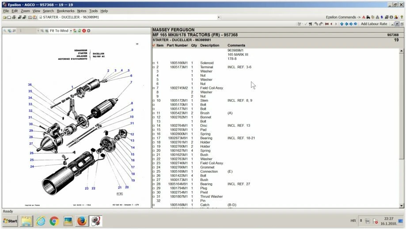Click the blue left arrow navigation icon
The image size is (406, 229).
tap(346, 24)
